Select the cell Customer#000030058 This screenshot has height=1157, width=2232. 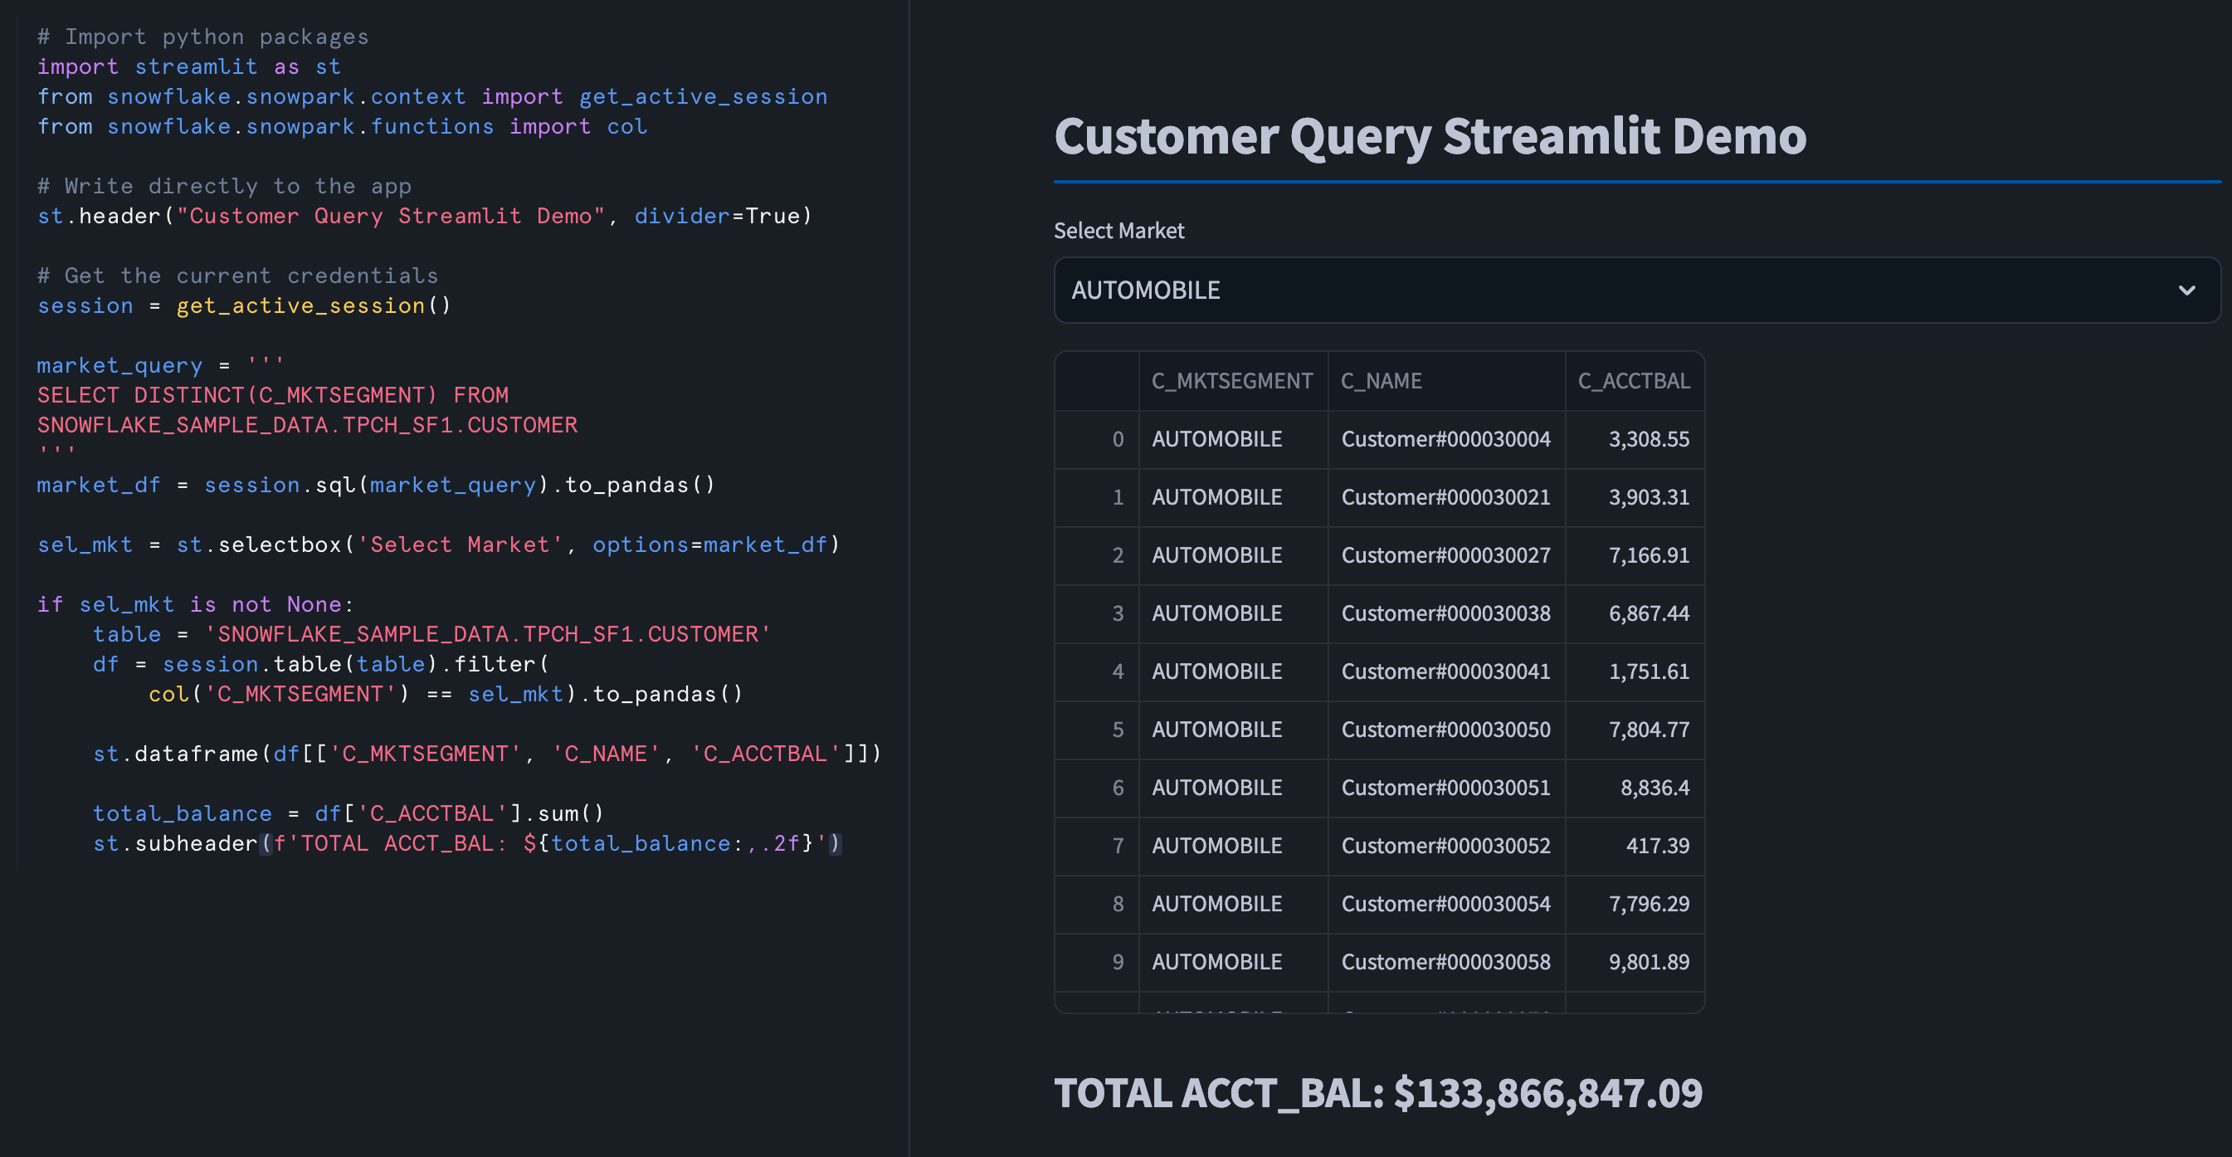coord(1445,961)
